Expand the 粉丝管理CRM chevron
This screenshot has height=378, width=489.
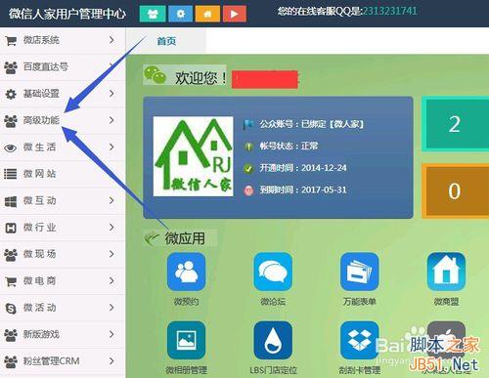coord(111,360)
